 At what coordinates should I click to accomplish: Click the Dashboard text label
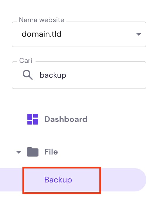pyautogui.click(x=66, y=119)
